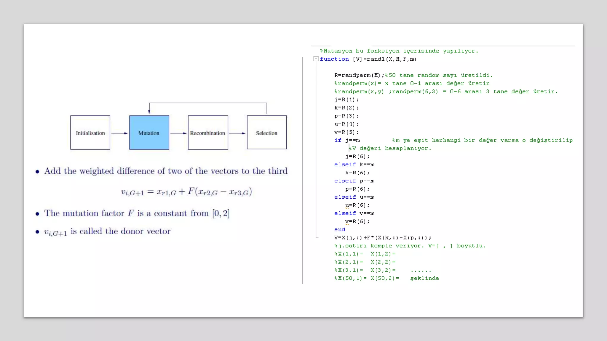Click the 'end' keyword in code
Screen dimensions: 607x341
340,230
